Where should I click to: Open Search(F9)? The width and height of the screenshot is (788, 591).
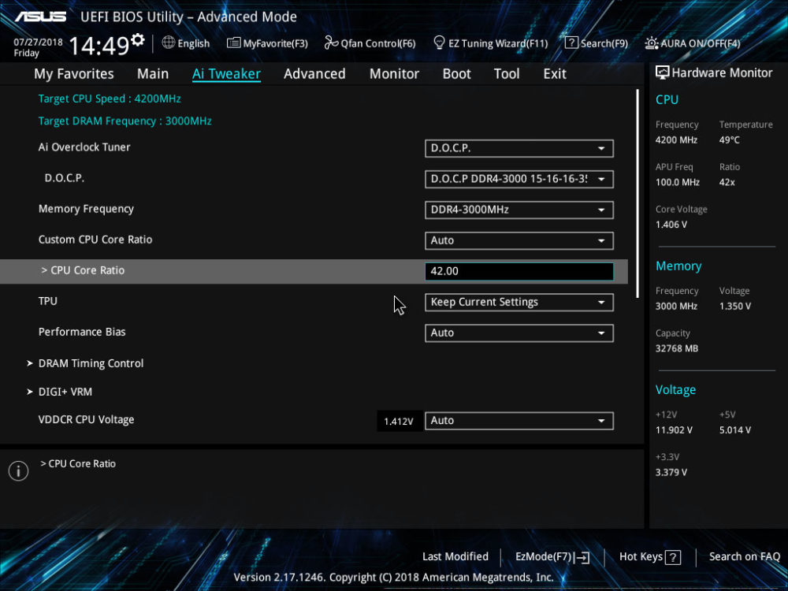(x=597, y=43)
